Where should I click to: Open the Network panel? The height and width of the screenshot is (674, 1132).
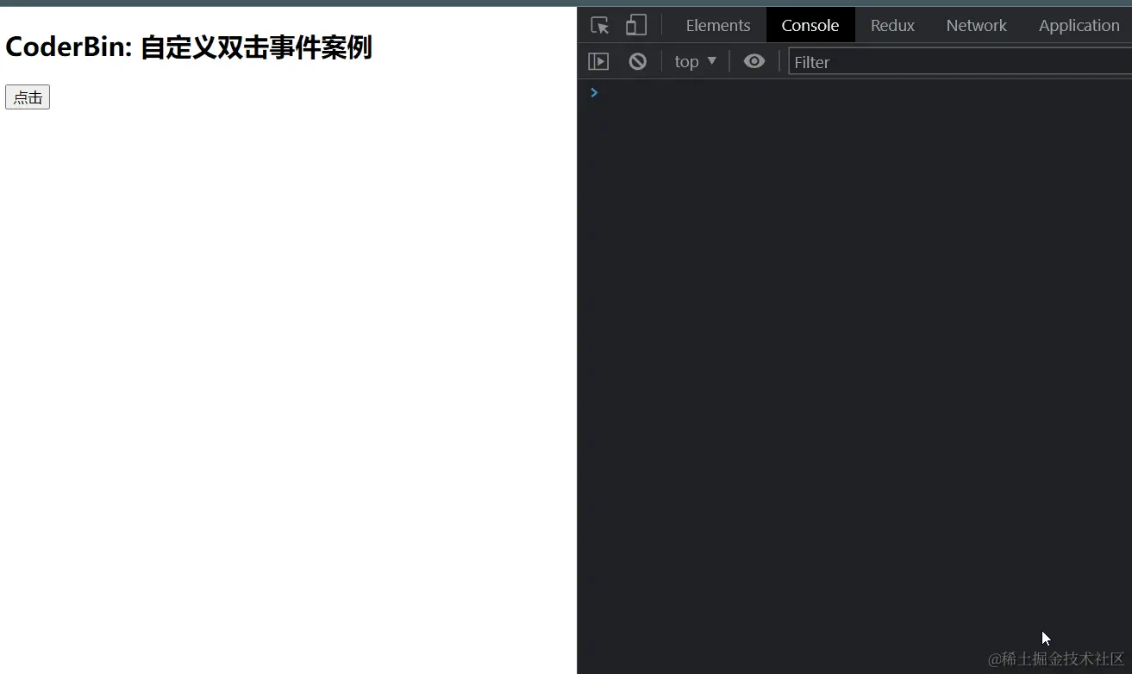click(976, 25)
